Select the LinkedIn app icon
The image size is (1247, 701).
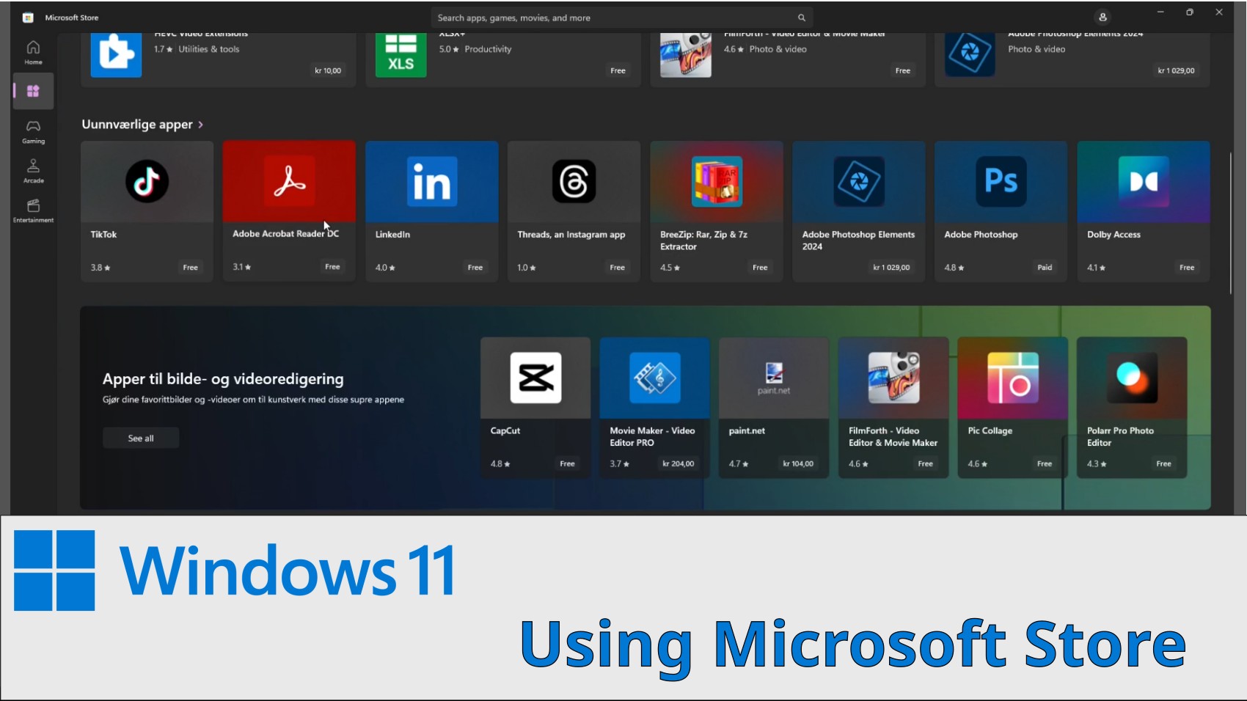[431, 181]
